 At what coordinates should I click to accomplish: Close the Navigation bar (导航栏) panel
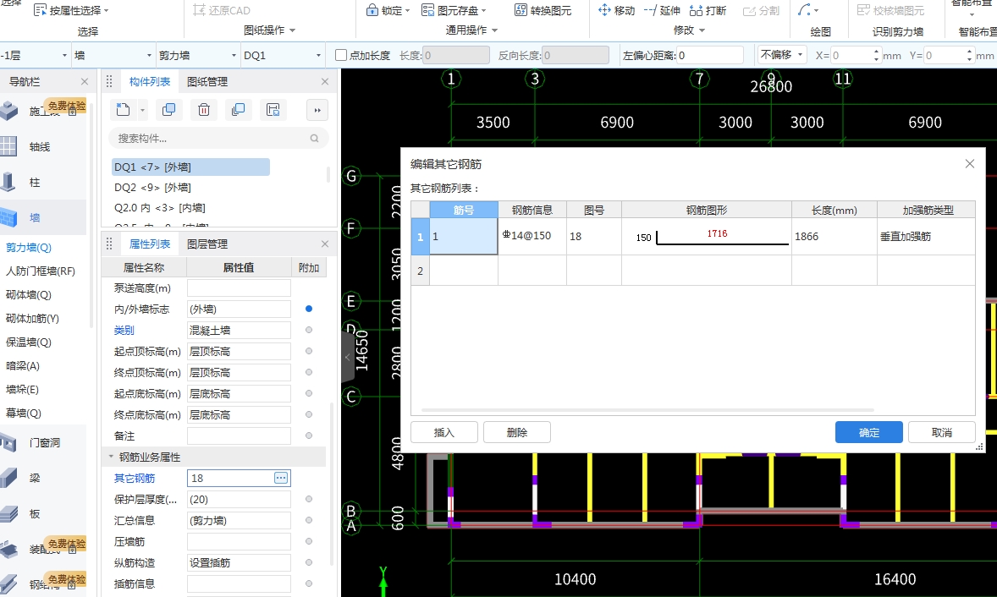tap(85, 81)
